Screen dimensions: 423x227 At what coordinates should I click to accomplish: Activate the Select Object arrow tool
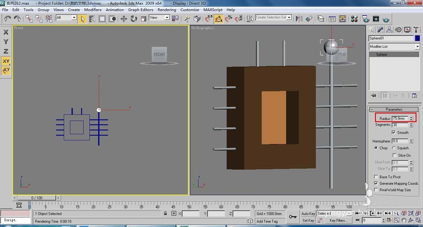pos(82,19)
